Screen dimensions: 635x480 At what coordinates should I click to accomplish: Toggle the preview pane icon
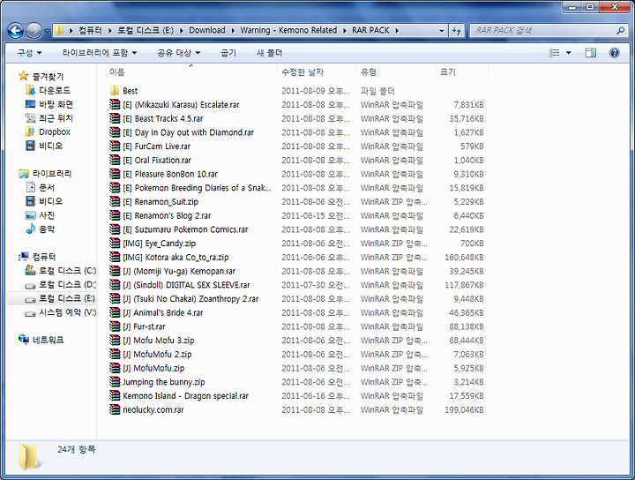pos(590,53)
